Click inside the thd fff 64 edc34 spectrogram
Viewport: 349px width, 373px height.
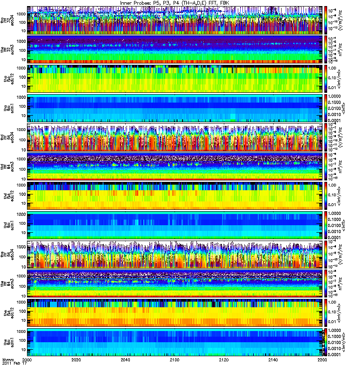(174, 137)
